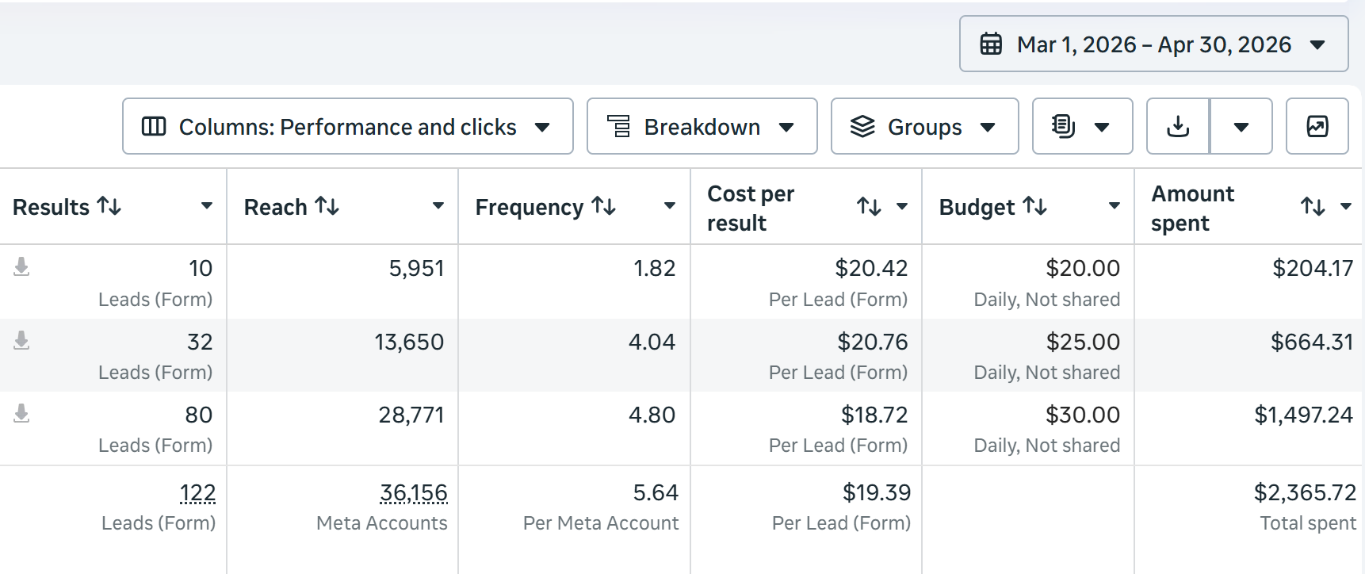Select total spent $2,365.72

pyautogui.click(x=1305, y=492)
